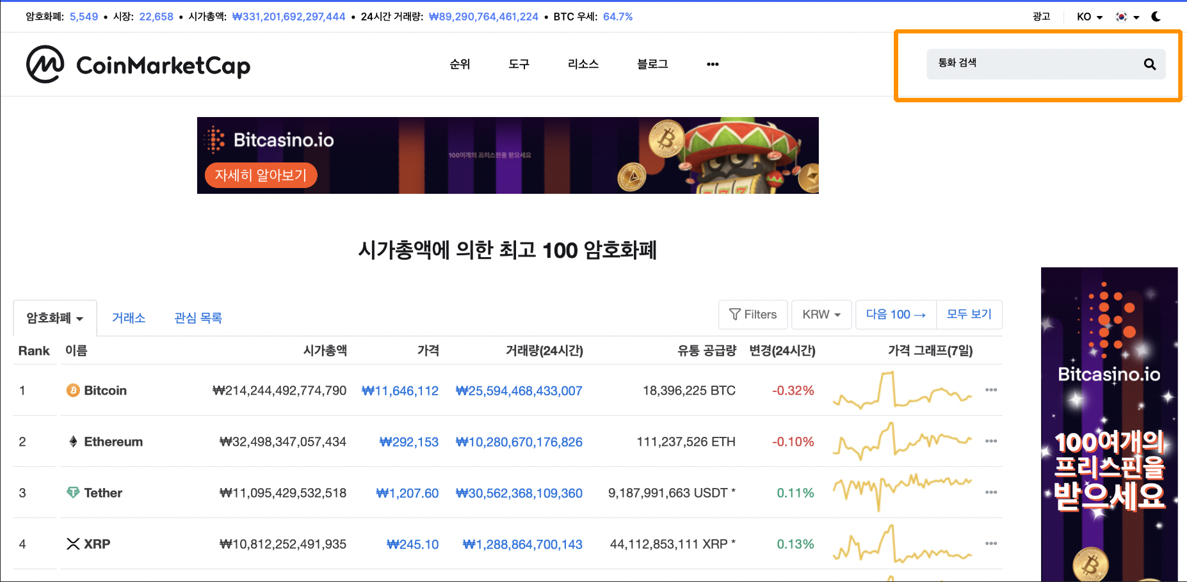The height and width of the screenshot is (582, 1187).
Task: Open the XRP name link
Action: coord(97,544)
